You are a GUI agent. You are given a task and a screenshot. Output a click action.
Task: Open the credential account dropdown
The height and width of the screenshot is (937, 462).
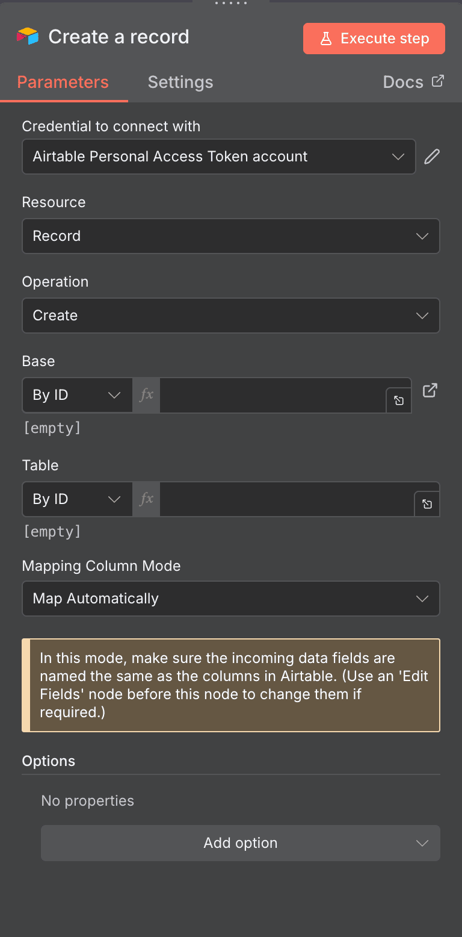(x=219, y=157)
